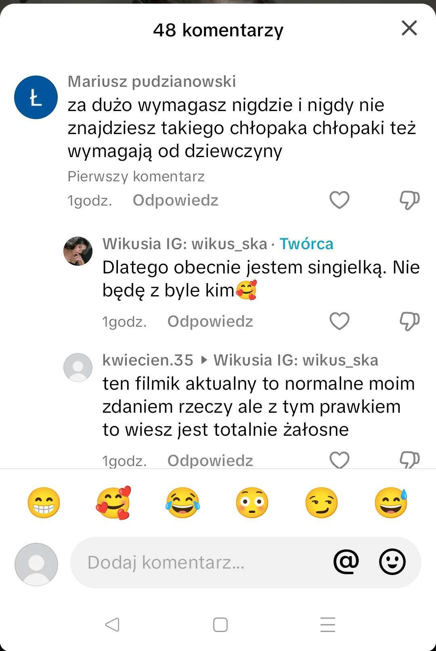436x651 pixels.
Task: Like Mariusz pudzianowski's comment with heart
Action: [339, 200]
